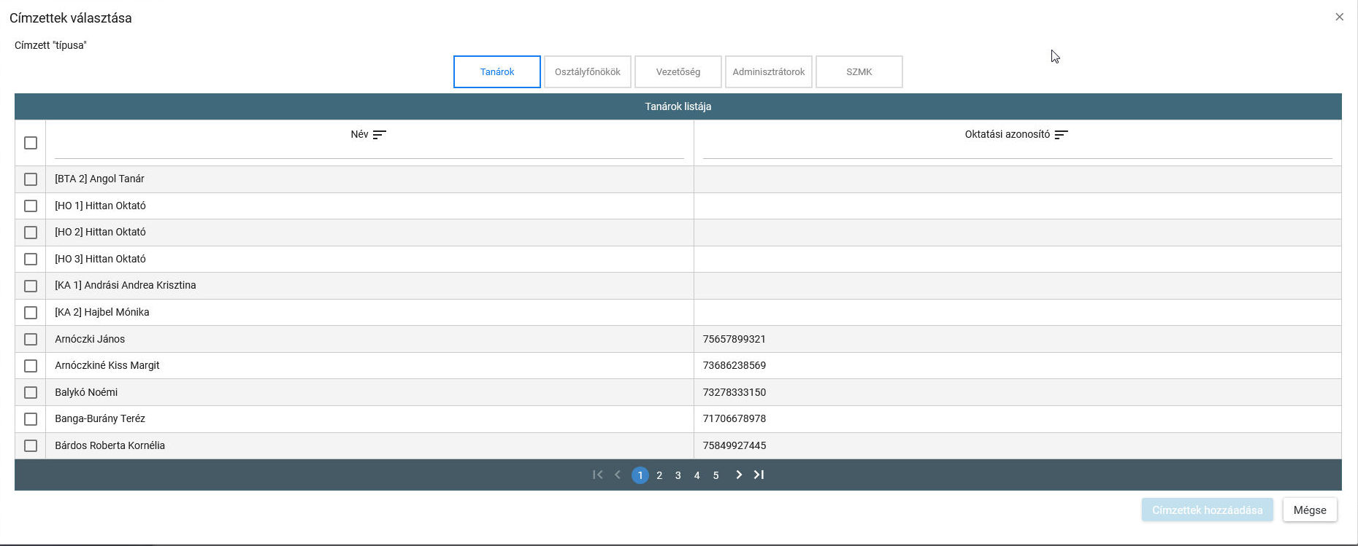This screenshot has height=546, width=1358.
Task: Select Balykó Noémi's checkbox
Action: pyautogui.click(x=31, y=392)
